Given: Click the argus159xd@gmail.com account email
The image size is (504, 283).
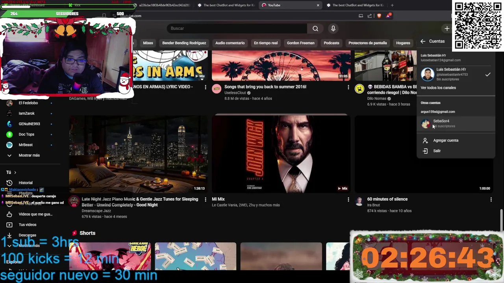Looking at the screenshot, I should [437, 112].
